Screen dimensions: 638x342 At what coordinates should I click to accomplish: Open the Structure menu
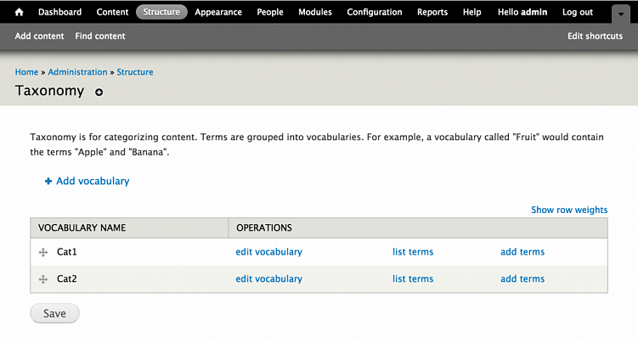tap(161, 13)
